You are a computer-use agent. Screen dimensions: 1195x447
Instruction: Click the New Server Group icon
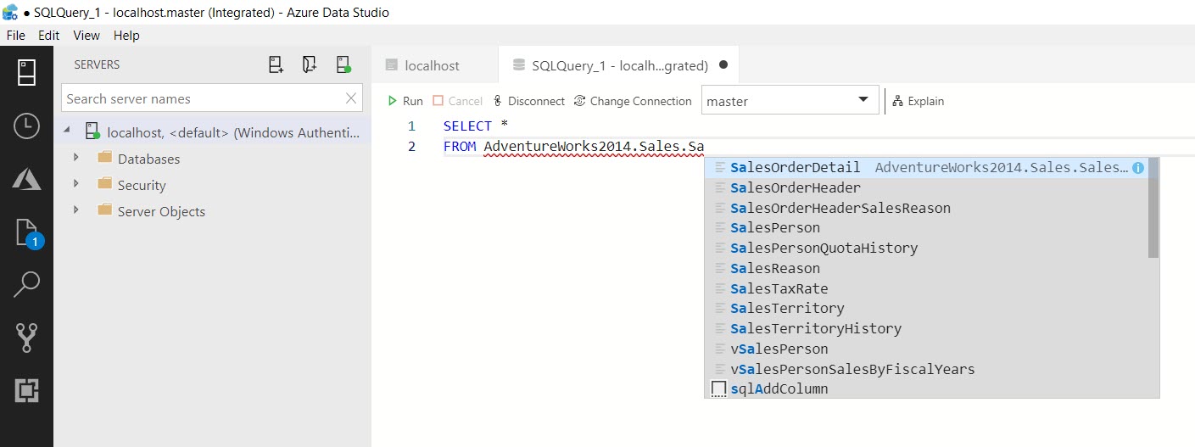coord(310,64)
